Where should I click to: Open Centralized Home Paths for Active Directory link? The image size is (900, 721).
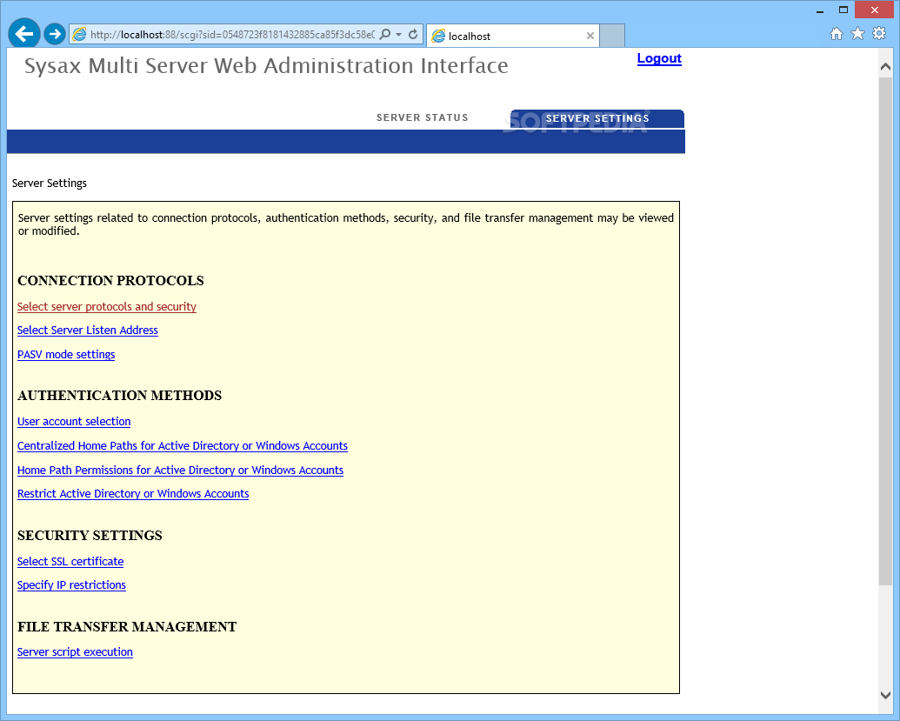[183, 445]
